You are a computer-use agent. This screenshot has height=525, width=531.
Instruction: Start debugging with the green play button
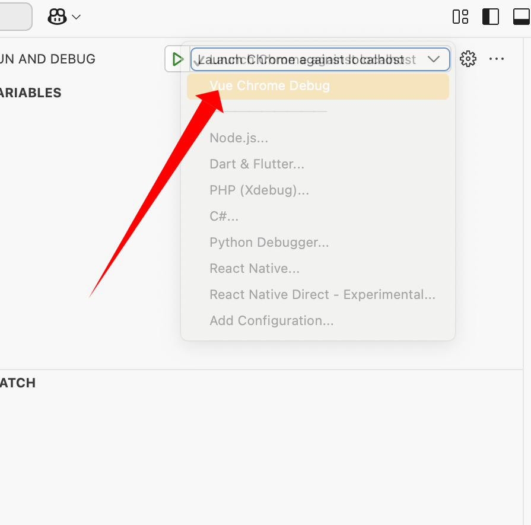[177, 59]
